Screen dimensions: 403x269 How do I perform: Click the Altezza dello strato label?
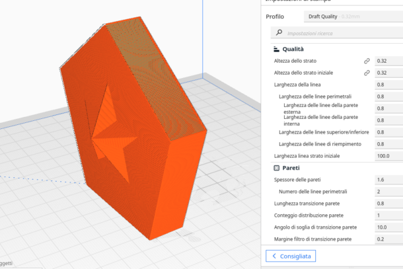point(295,61)
